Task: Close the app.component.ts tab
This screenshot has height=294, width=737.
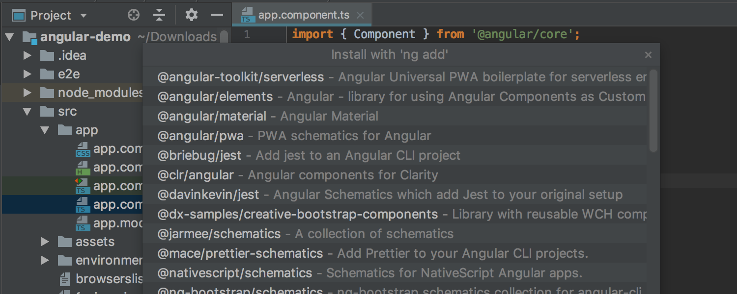Action: coord(360,16)
